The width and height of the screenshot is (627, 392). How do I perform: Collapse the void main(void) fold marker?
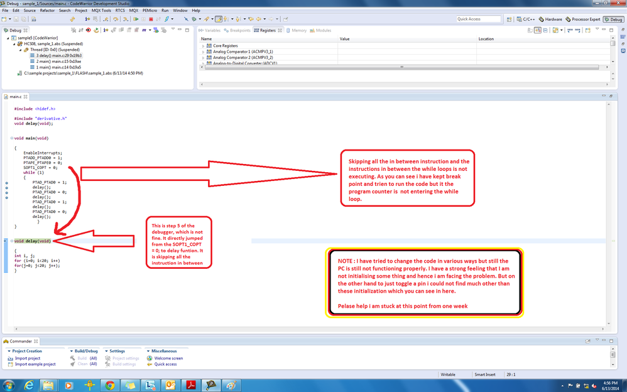coord(11,138)
